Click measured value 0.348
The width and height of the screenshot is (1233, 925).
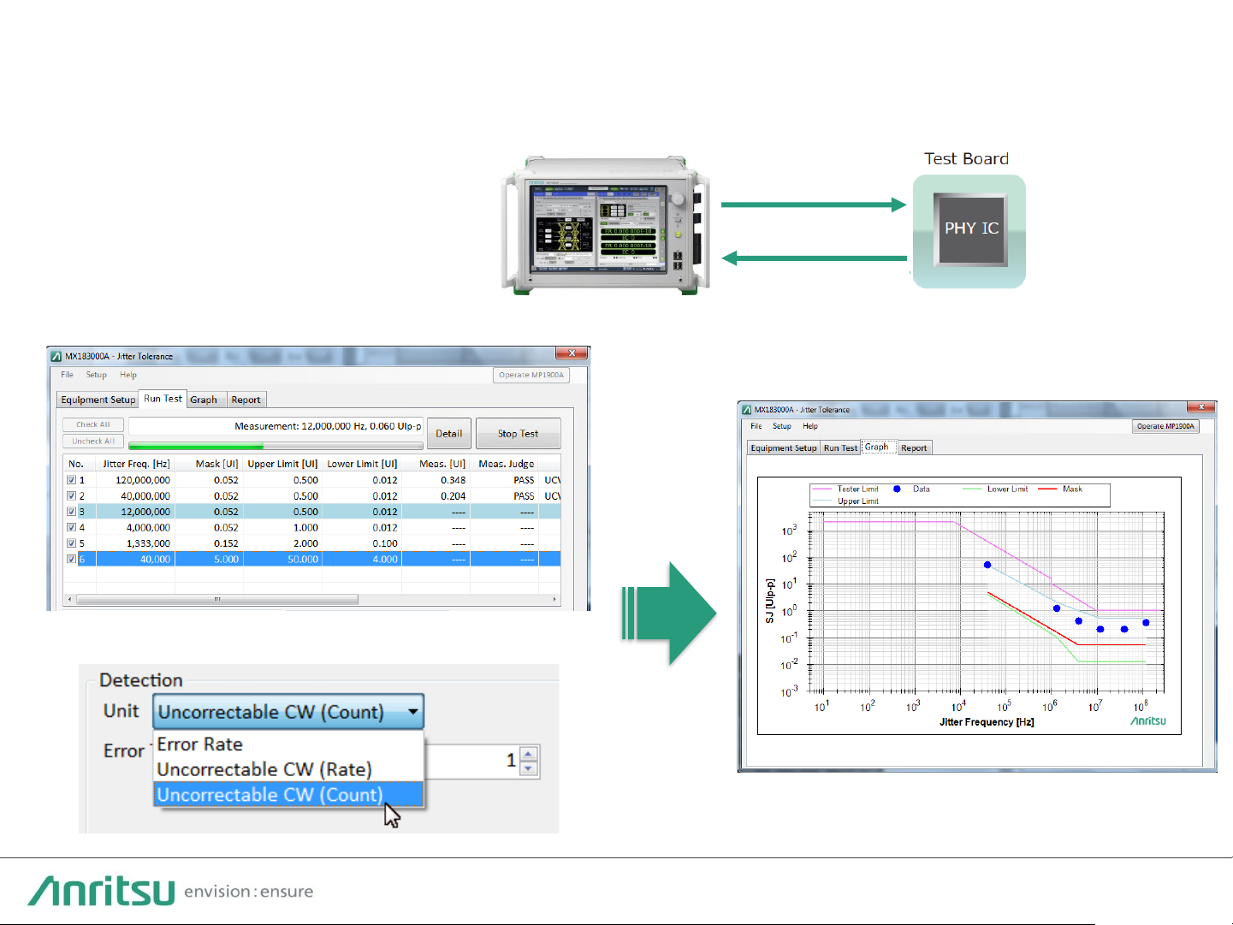click(453, 480)
